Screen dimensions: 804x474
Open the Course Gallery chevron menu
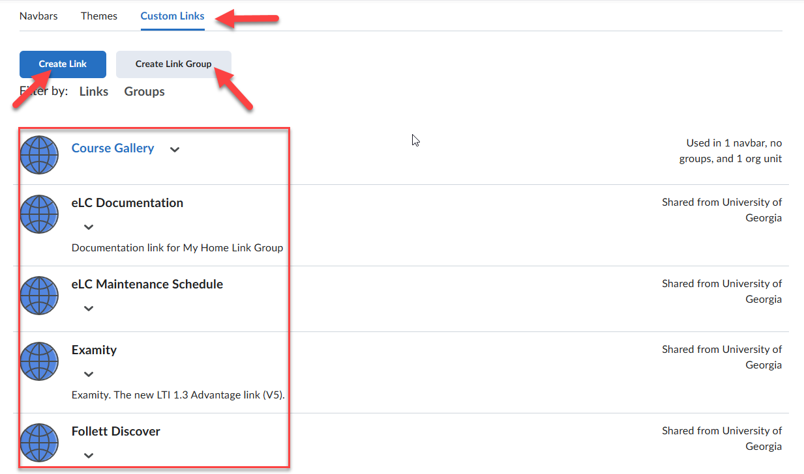pos(174,149)
